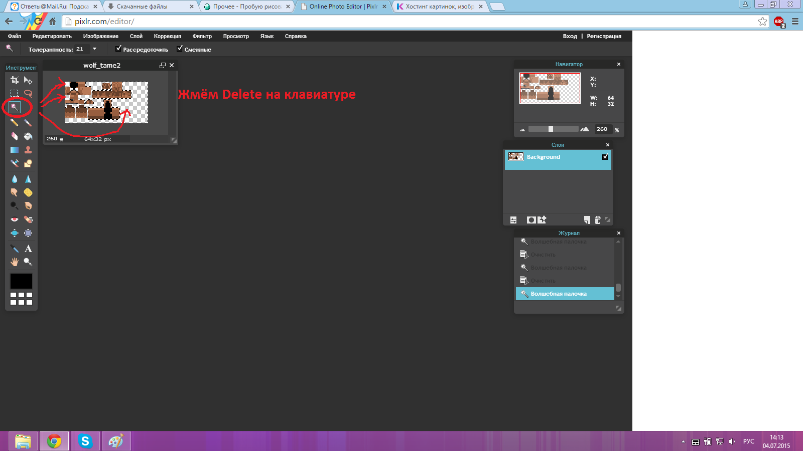The image size is (803, 451).
Task: Create a new layer in Слои panel
Action: pos(587,220)
